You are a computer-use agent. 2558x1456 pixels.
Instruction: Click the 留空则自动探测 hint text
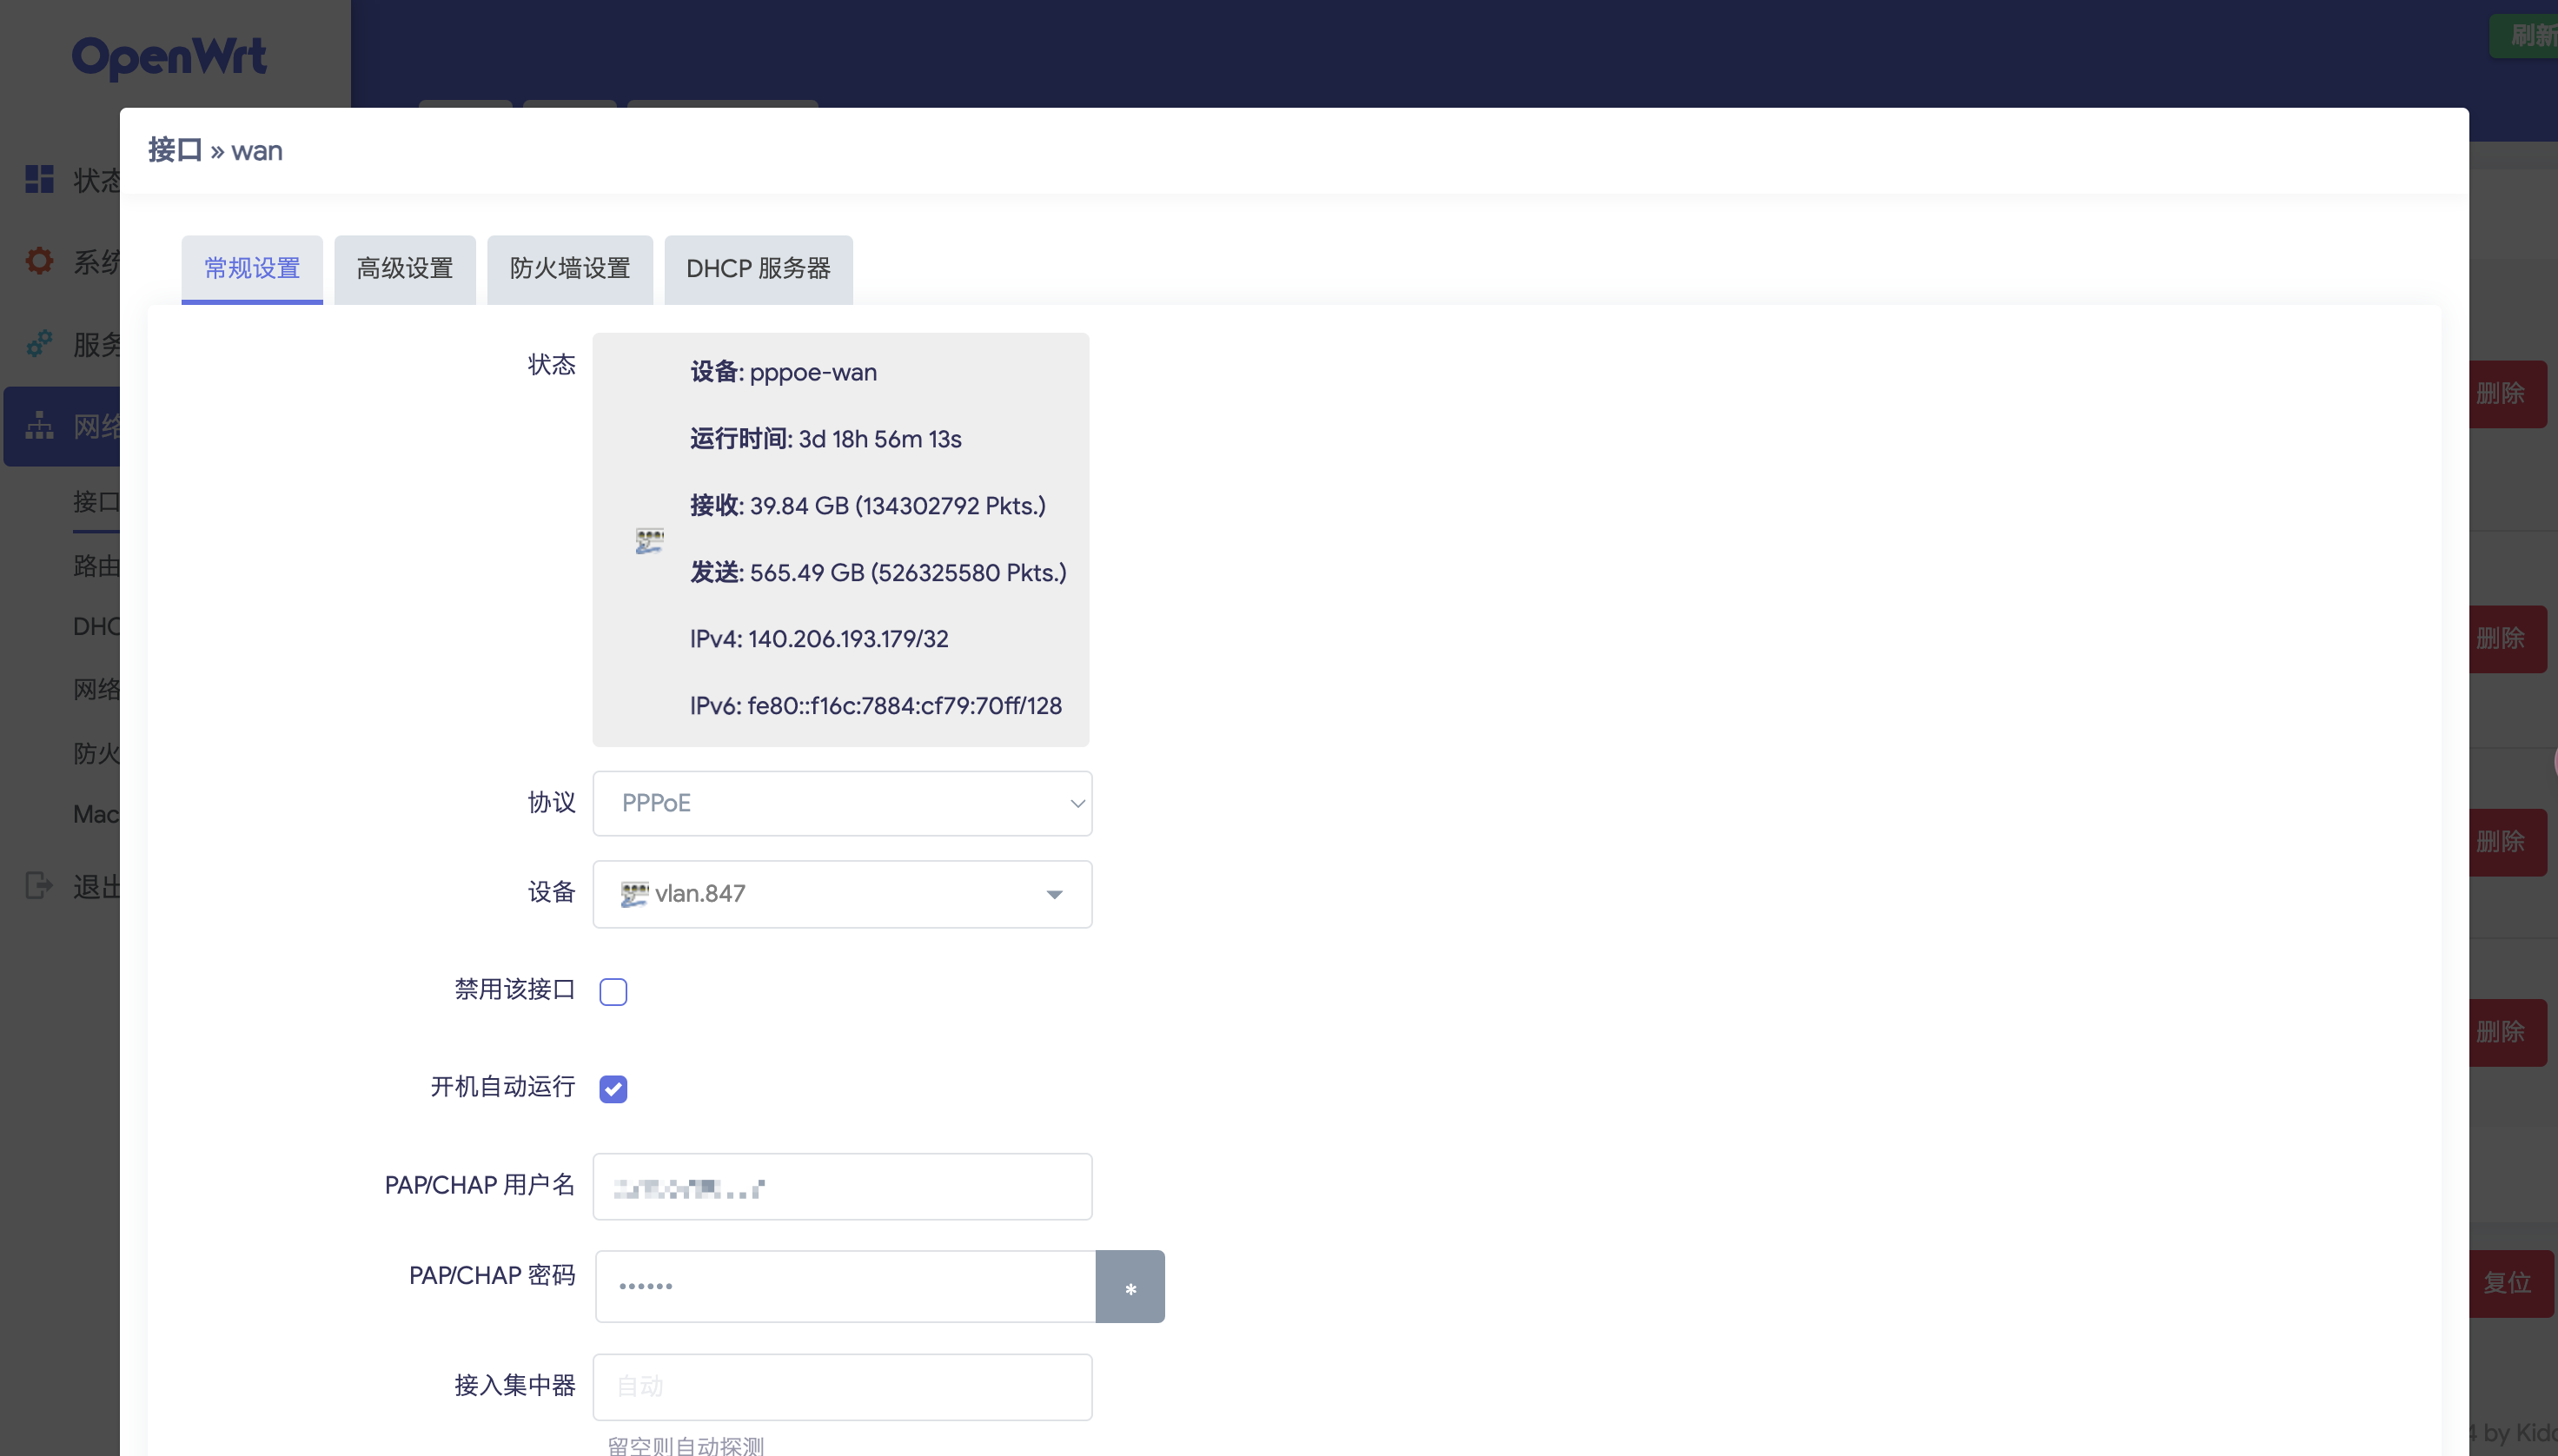(x=685, y=1445)
